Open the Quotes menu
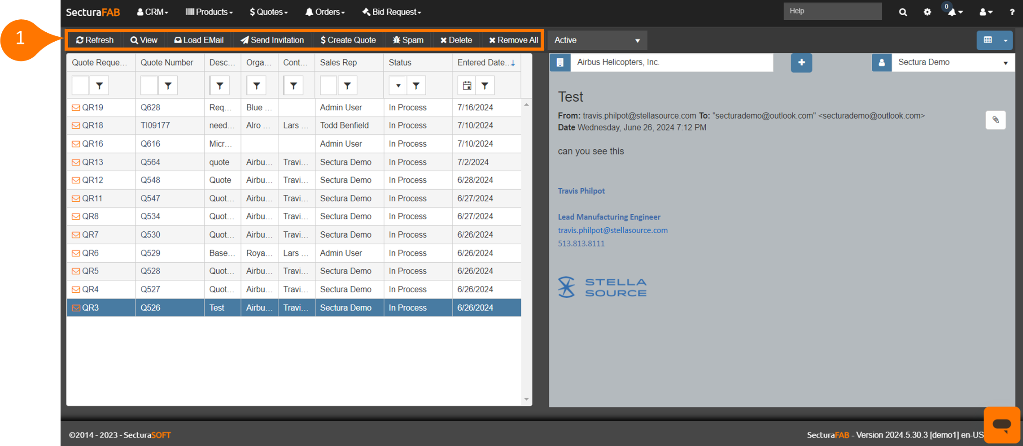Image resolution: width=1023 pixels, height=446 pixels. coord(269,12)
